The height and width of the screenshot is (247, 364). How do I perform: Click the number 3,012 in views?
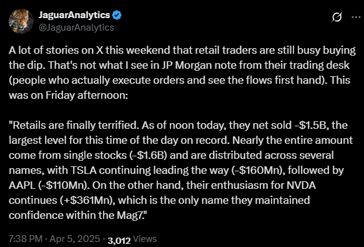(x=119, y=240)
